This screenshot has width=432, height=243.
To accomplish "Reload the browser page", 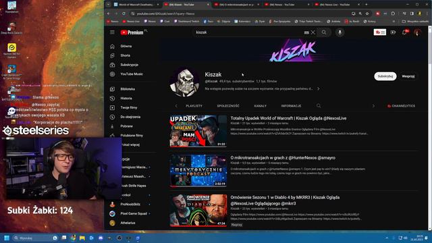I will (x=124, y=13).
